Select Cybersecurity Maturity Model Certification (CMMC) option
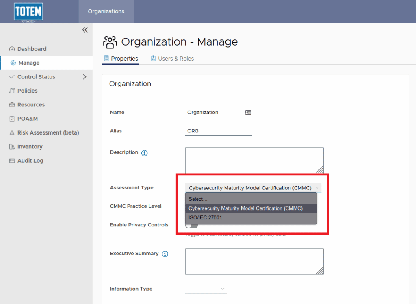Screen dimensions: 416x304 [x=251, y=208]
